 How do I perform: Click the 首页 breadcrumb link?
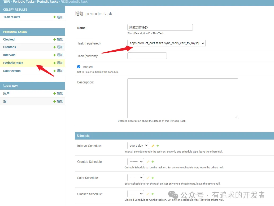coord(7,2)
